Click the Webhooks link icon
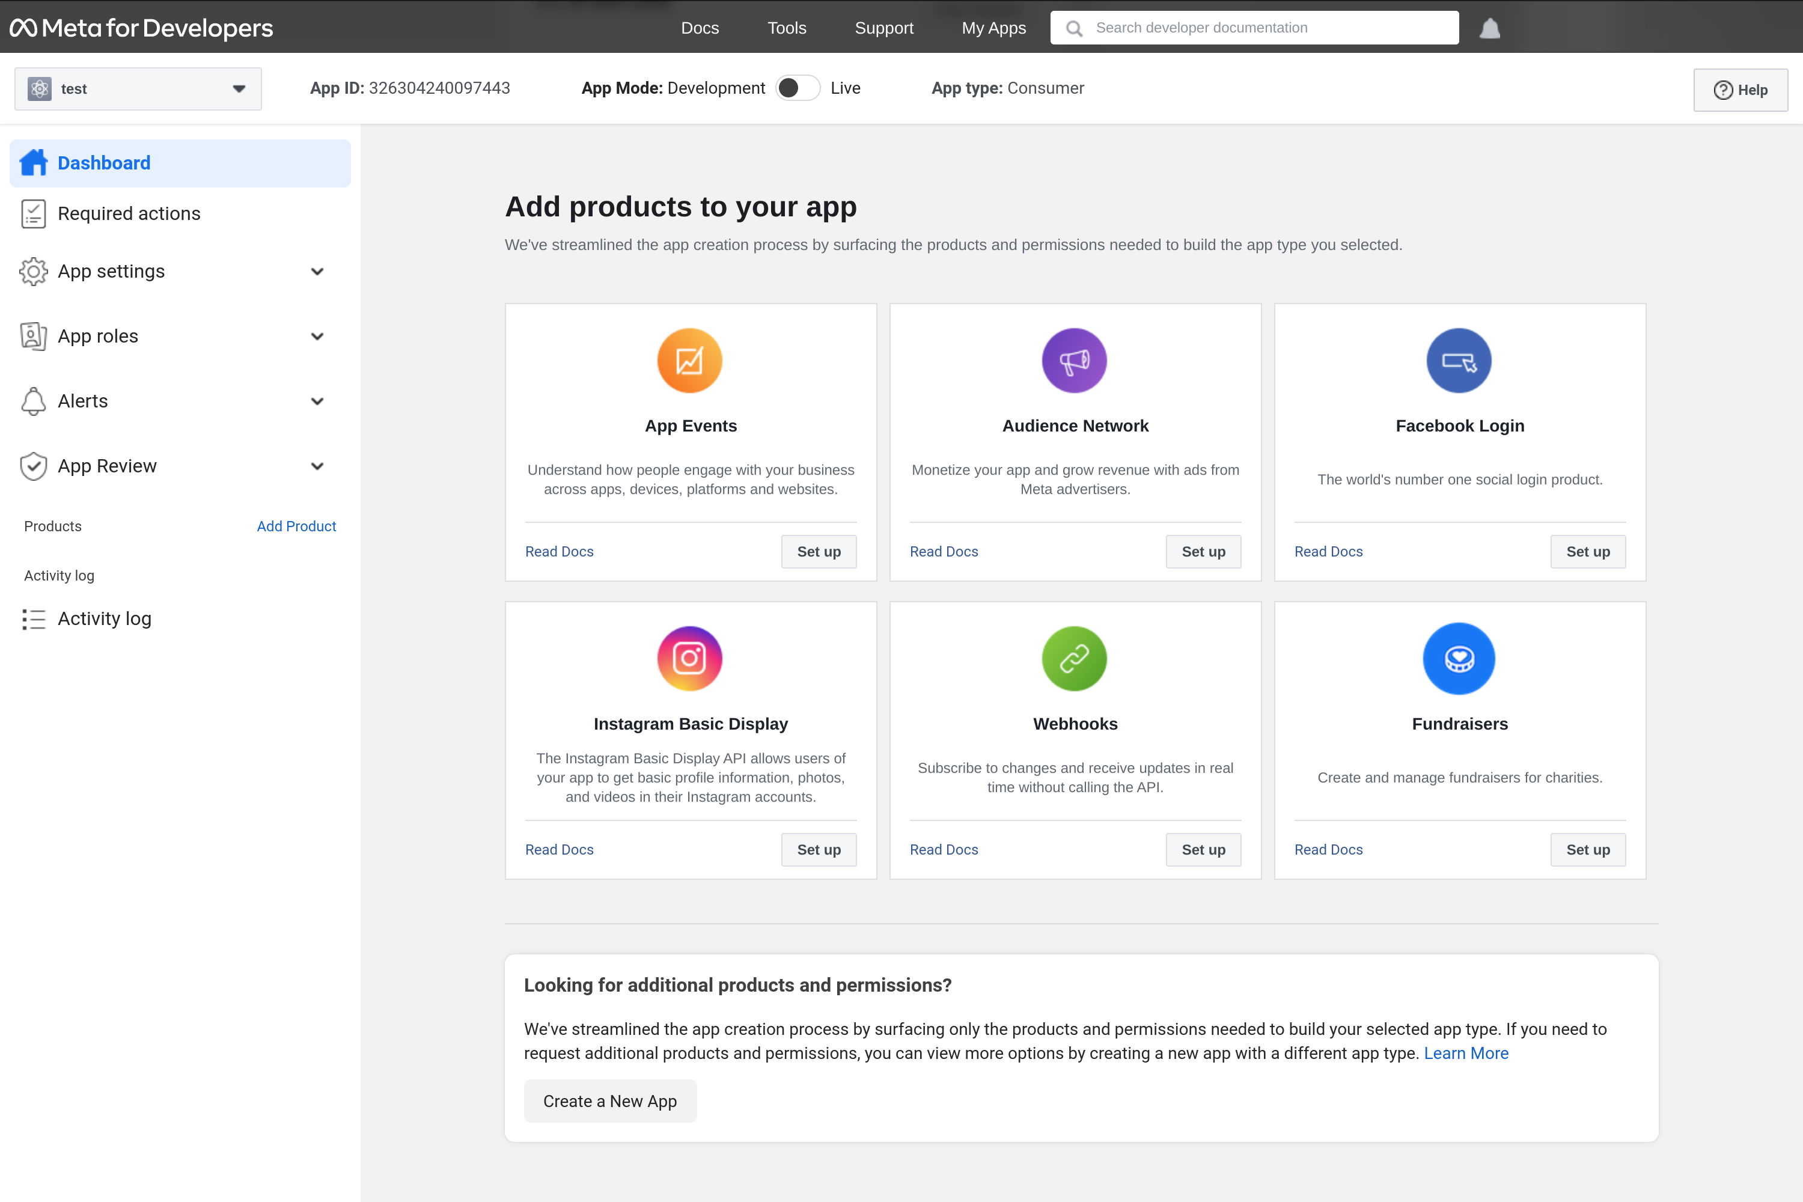This screenshot has height=1202, width=1803. pos(1074,657)
